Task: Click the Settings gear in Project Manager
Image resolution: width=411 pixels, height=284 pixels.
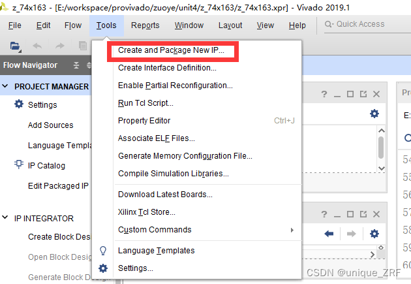Action: (19, 104)
